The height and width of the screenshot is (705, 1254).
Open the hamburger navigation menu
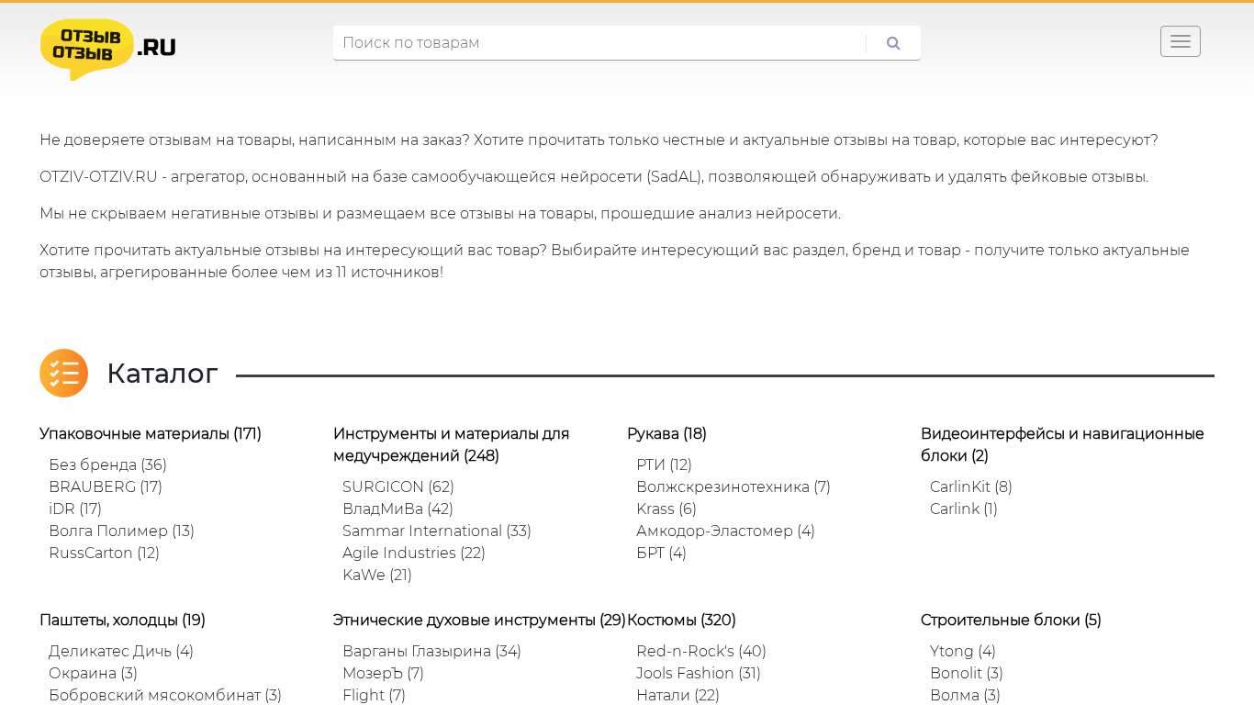[1180, 41]
